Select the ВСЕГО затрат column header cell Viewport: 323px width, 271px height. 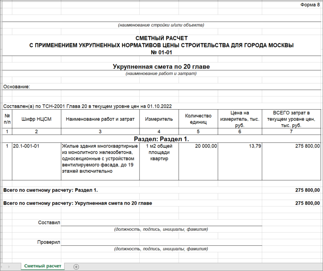[x=291, y=119]
